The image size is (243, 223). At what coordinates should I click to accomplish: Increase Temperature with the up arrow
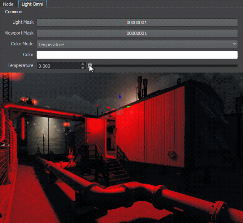(83, 64)
